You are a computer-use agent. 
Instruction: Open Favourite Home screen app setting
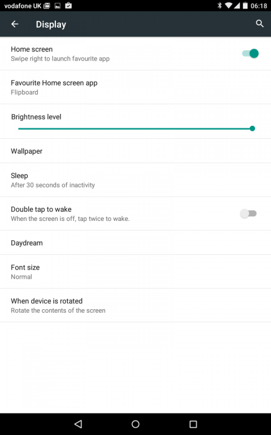tap(135, 87)
